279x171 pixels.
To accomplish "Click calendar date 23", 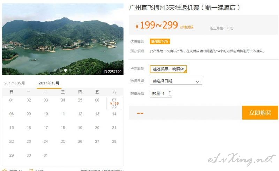I will [29, 141].
